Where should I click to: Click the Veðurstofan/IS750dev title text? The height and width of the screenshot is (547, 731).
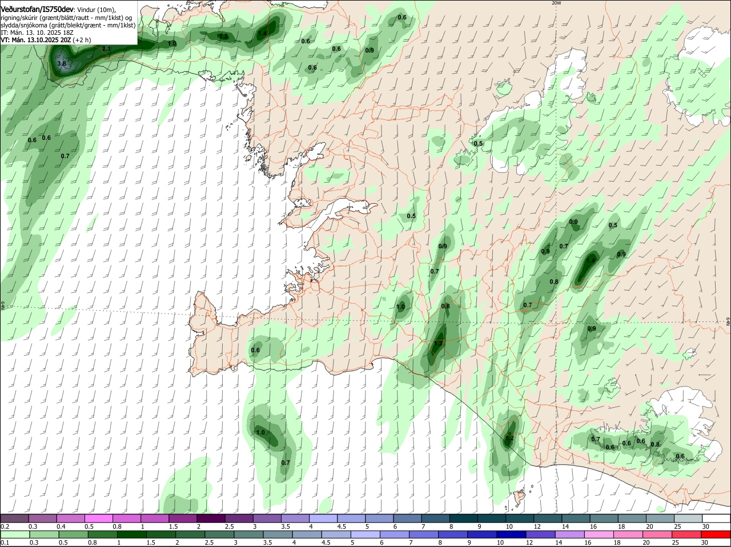[38, 9]
